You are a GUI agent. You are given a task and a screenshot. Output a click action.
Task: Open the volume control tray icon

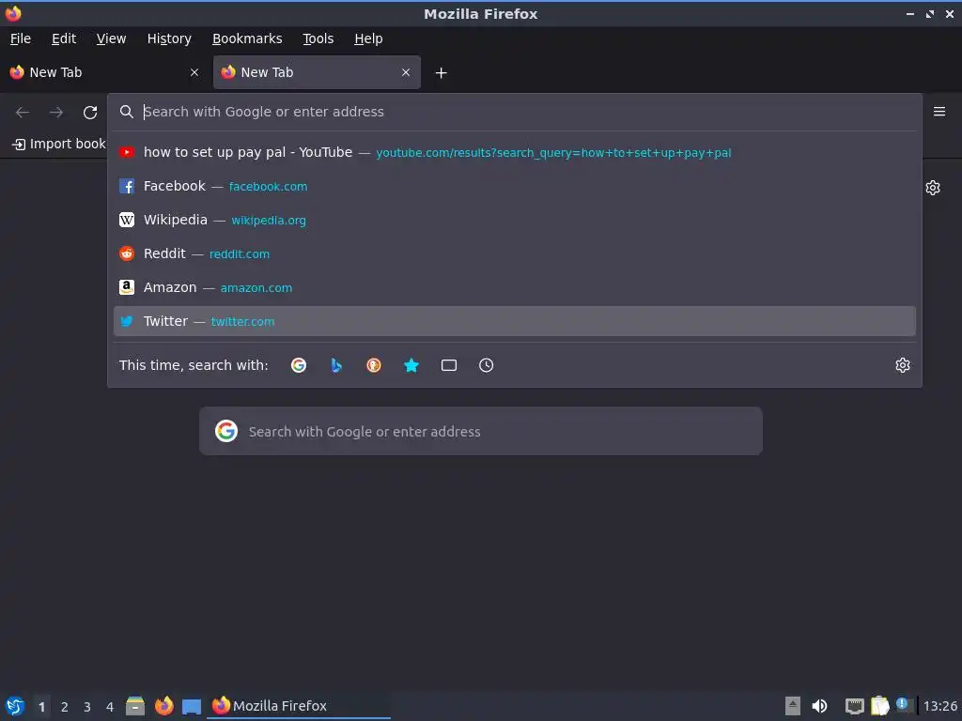(x=819, y=706)
